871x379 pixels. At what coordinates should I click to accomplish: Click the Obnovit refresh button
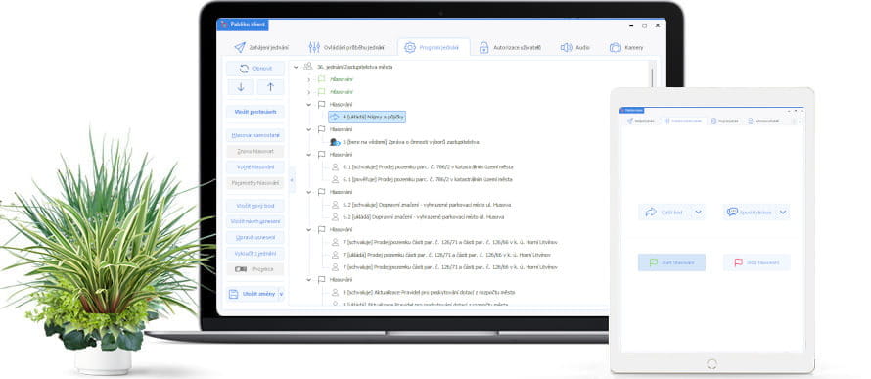(255, 69)
